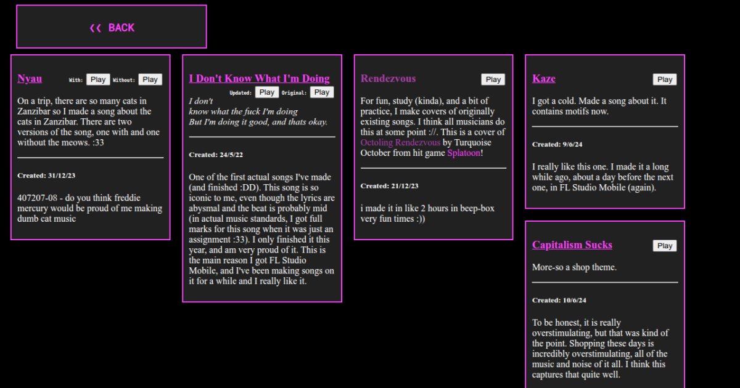
Task: Open the Octoling Rendezvous link
Action: click(400, 142)
